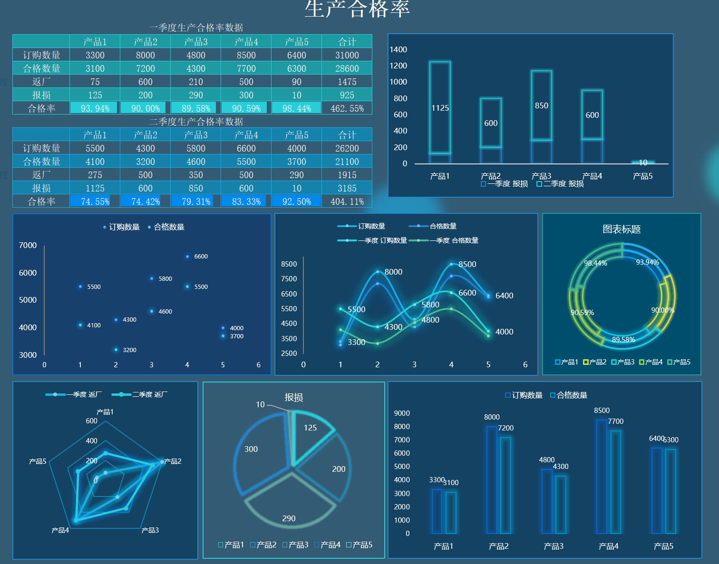Select the 3700 point label in the scatter chart
This screenshot has width=719, height=564.
[237, 336]
